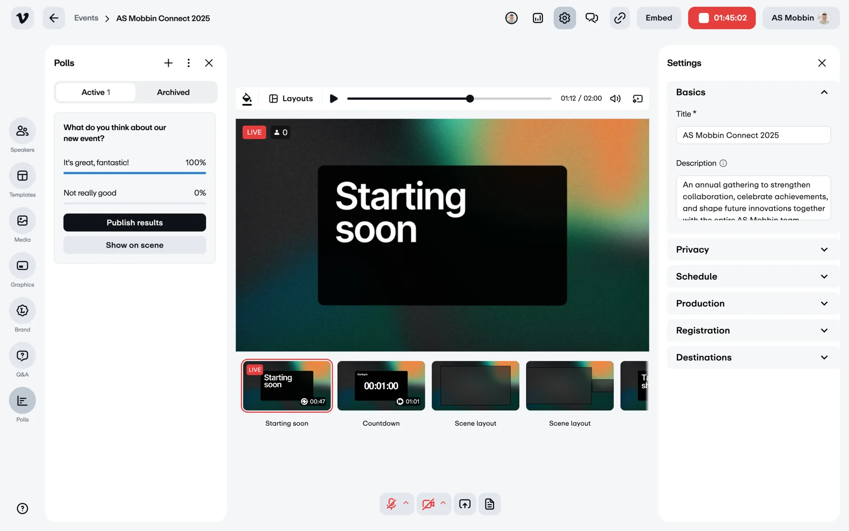Image resolution: width=849 pixels, height=531 pixels.
Task: Open the Templates sidebar panel
Action: point(22,176)
